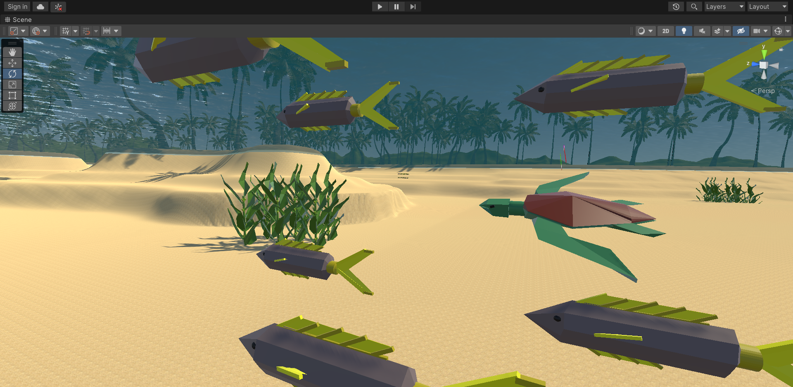Expand the gizmo visibility dropdown arrow
793x387 pixels.
(x=788, y=31)
